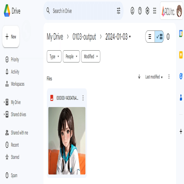Open Workspaces in sidebar

[x=15, y=84]
